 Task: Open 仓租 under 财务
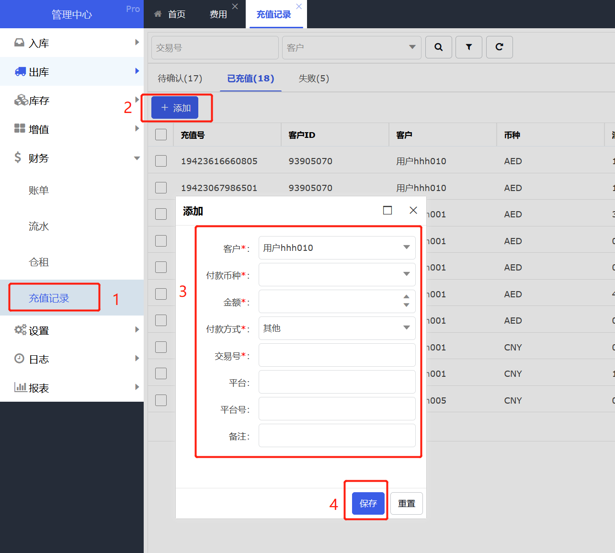click(x=39, y=262)
